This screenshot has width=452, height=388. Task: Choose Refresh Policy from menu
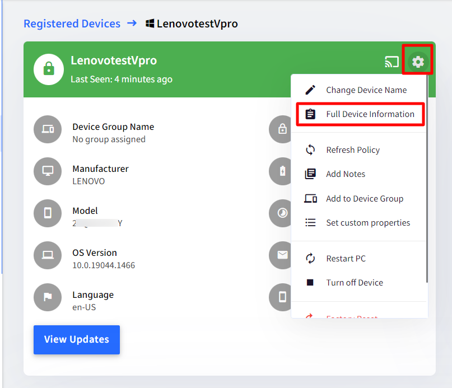(x=359, y=150)
